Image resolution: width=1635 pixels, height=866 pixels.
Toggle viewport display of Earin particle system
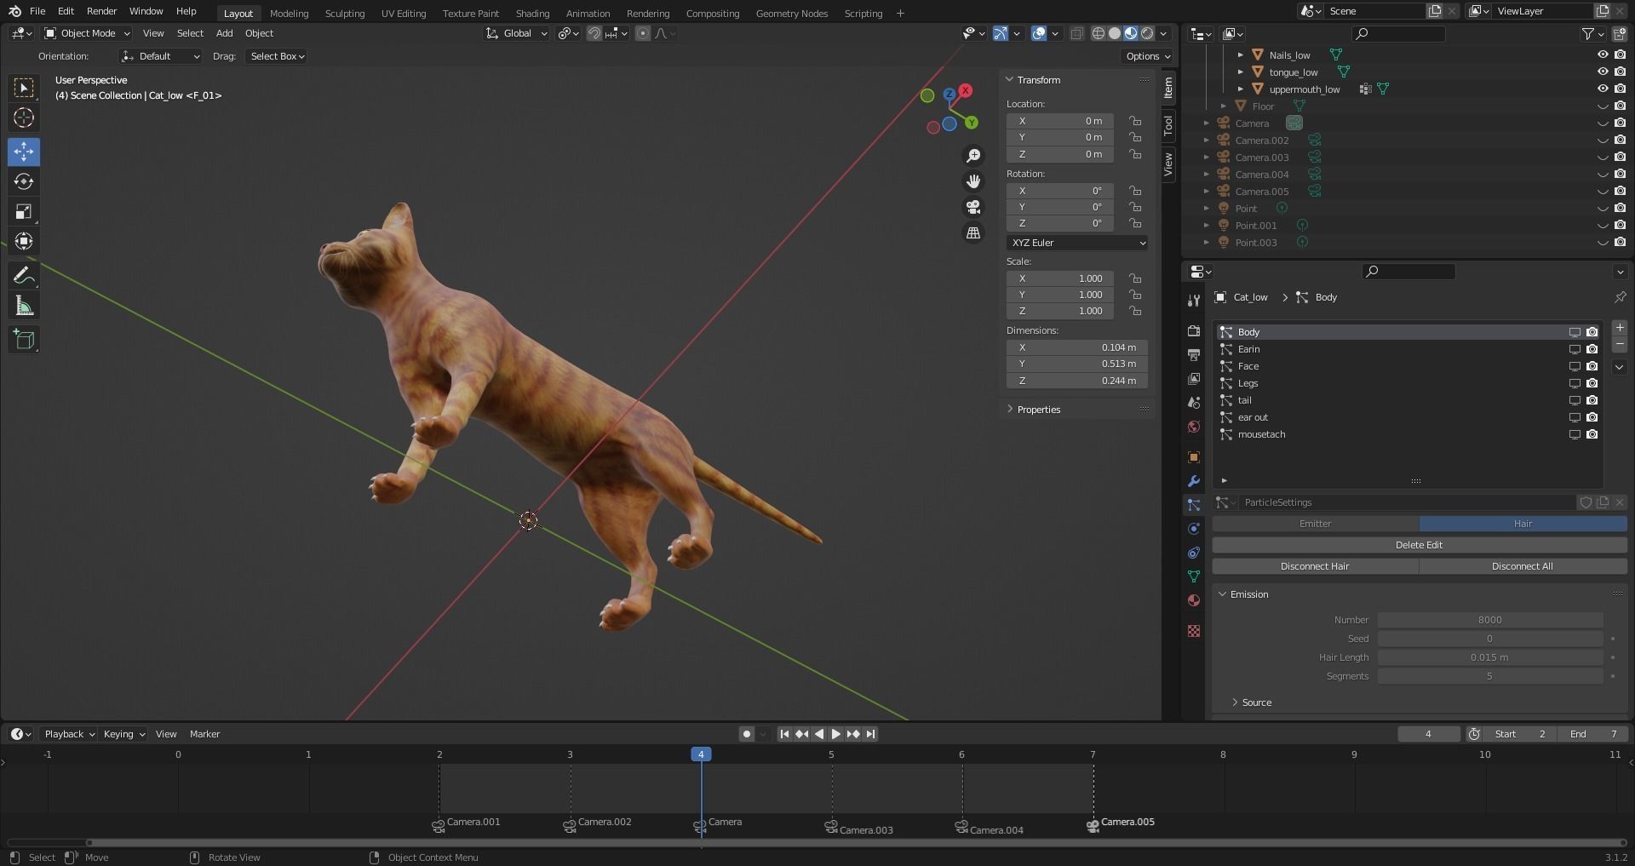point(1575,349)
